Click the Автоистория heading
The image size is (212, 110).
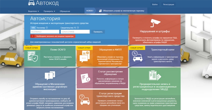tap(45, 19)
